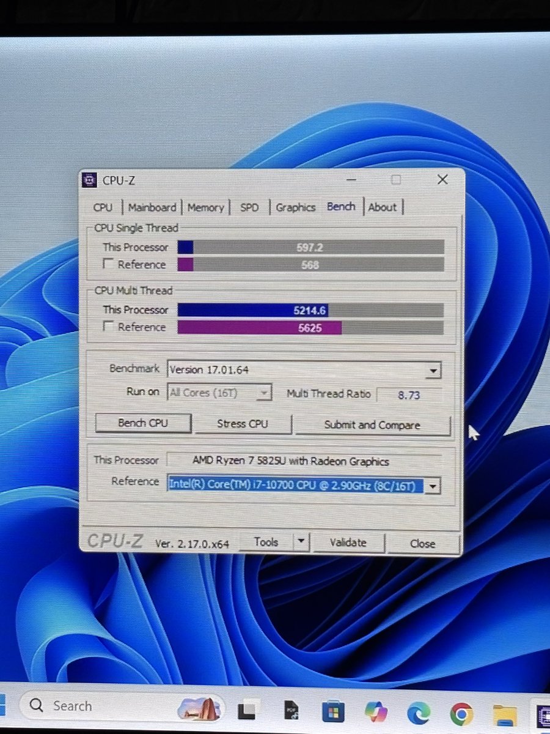Switch to the SPD tab
Screen dimensions: 550x734
(249, 207)
